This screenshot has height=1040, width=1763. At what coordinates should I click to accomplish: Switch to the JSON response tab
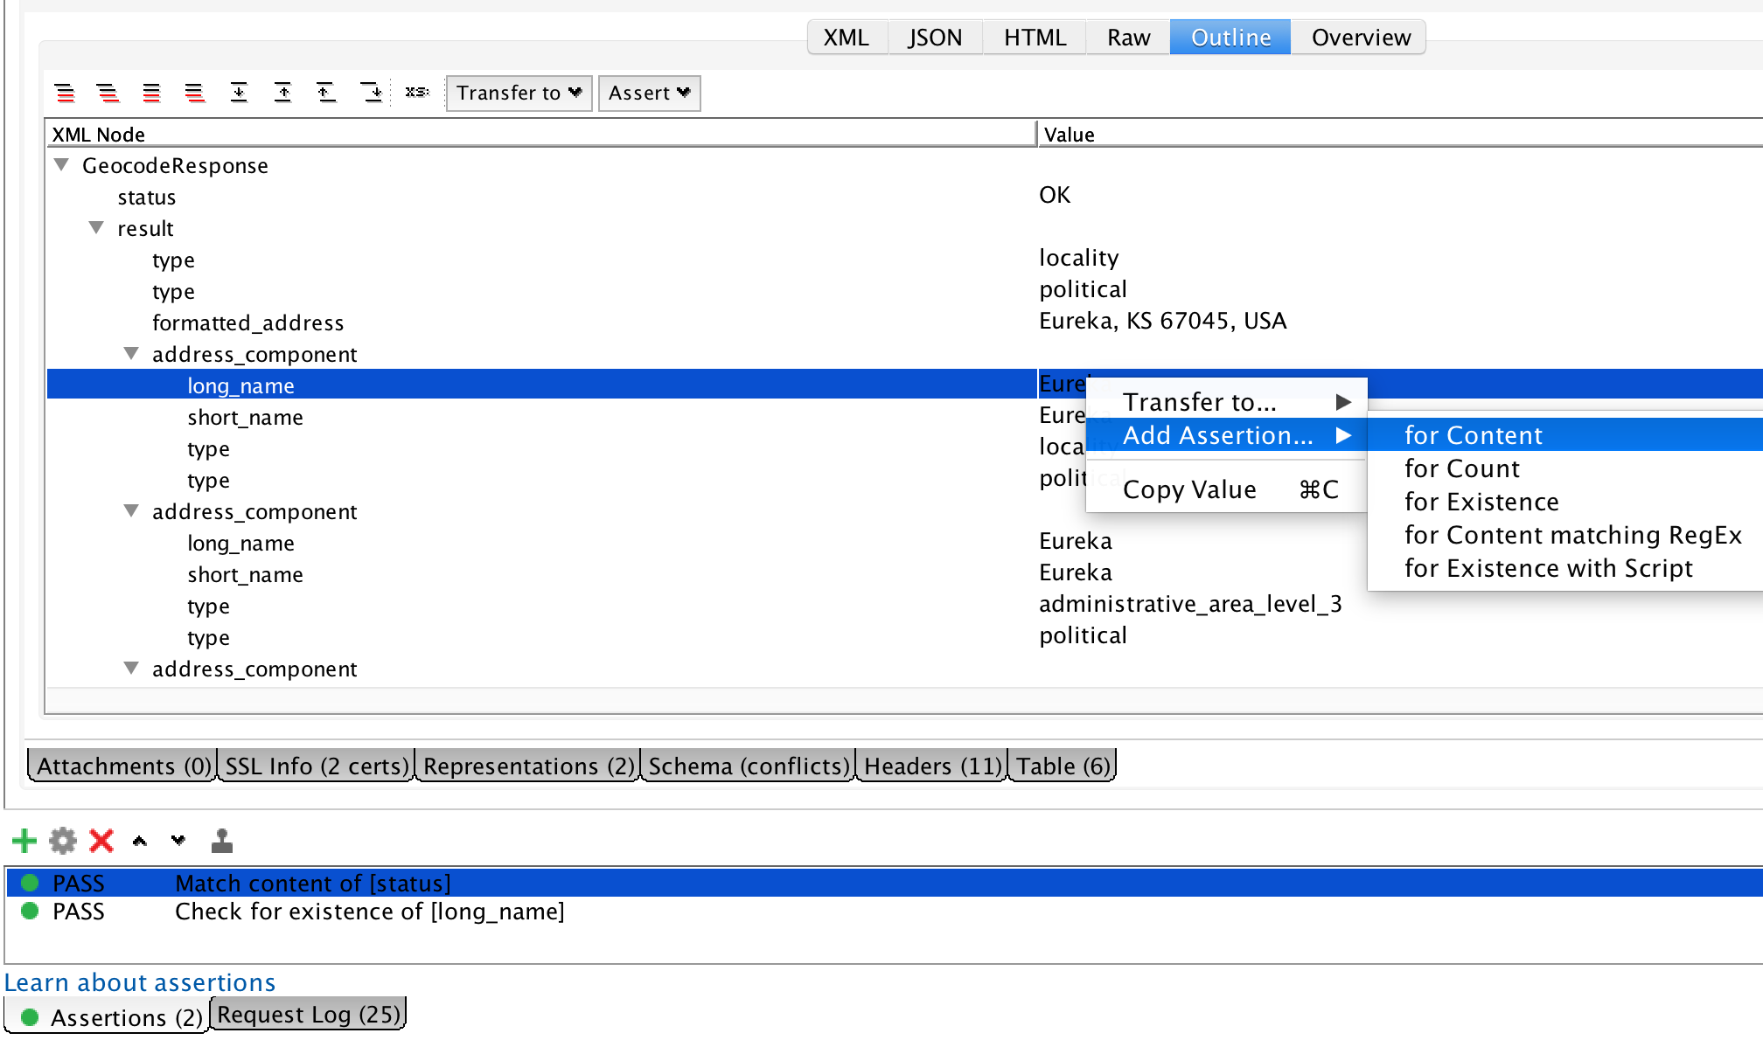coord(934,37)
